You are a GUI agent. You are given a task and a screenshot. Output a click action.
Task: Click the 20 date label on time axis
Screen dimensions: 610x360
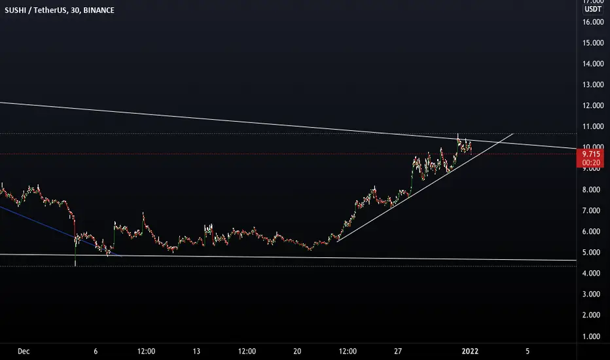tap(297, 351)
